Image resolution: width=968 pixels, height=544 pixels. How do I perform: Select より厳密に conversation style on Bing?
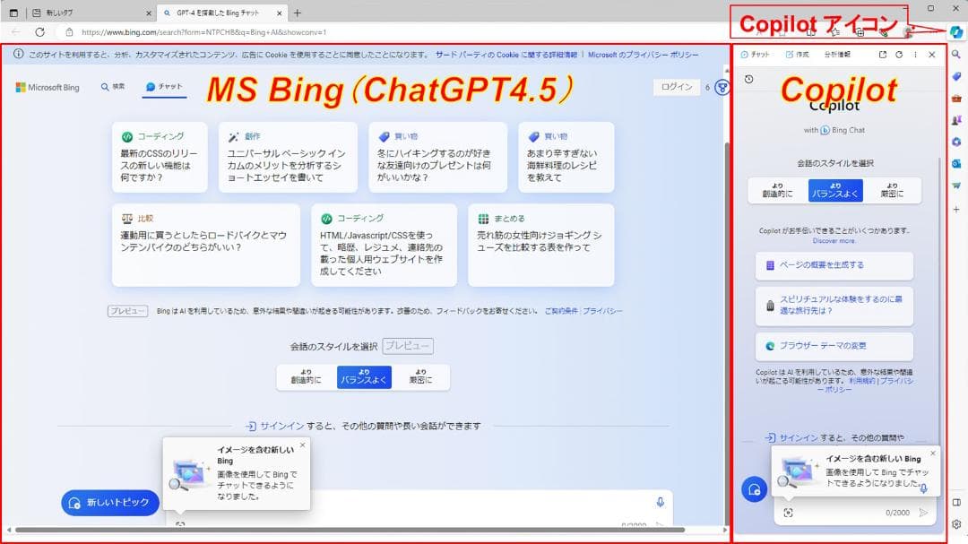(x=421, y=378)
